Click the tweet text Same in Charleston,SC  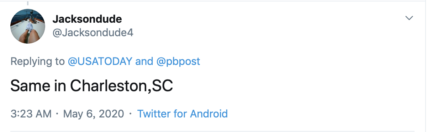coord(92,86)
